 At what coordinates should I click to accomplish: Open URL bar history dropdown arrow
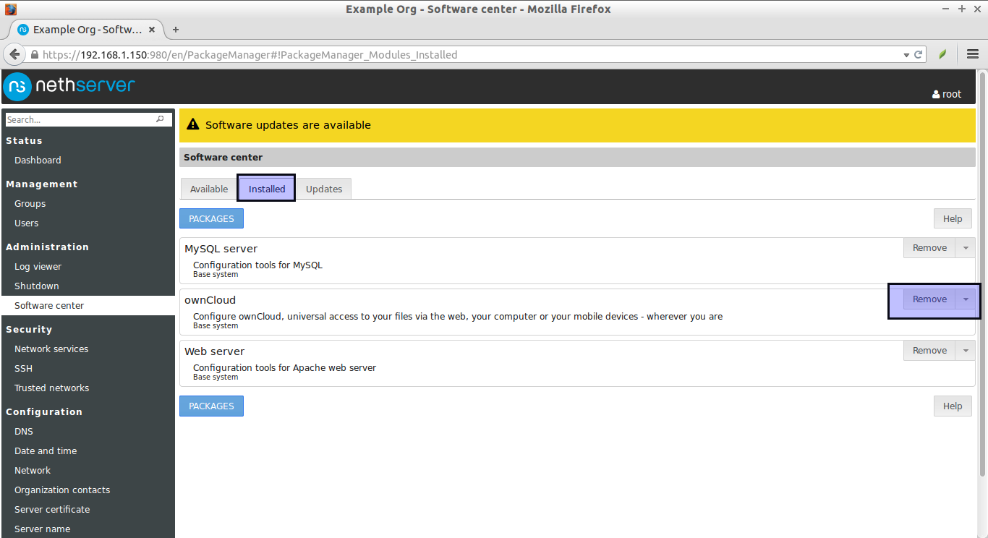(x=906, y=55)
